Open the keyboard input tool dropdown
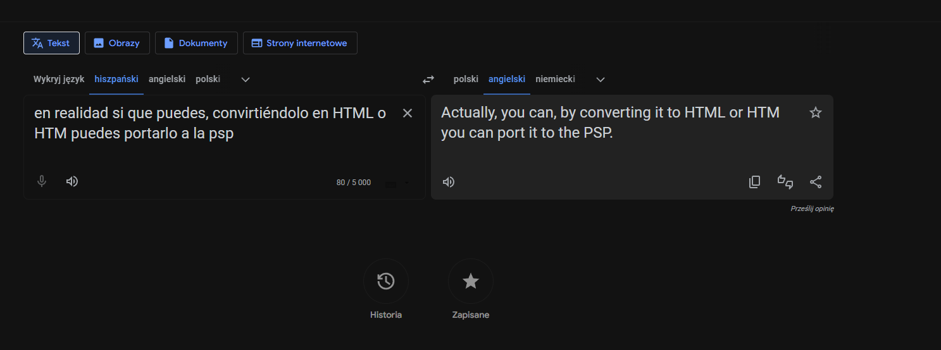The image size is (941, 350). (x=397, y=183)
